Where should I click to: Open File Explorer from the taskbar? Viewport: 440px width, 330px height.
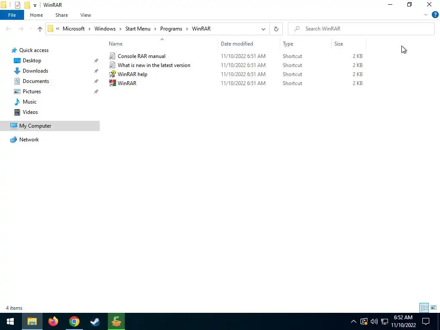[x=32, y=321]
